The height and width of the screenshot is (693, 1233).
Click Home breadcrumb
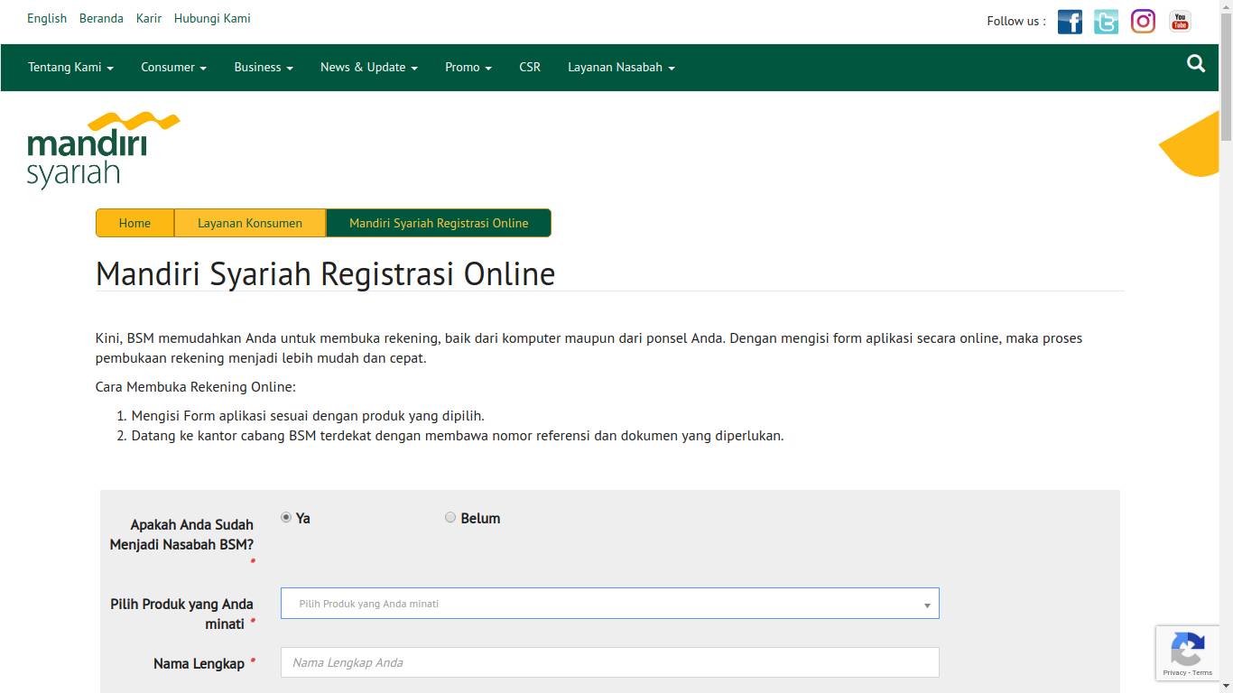point(134,223)
